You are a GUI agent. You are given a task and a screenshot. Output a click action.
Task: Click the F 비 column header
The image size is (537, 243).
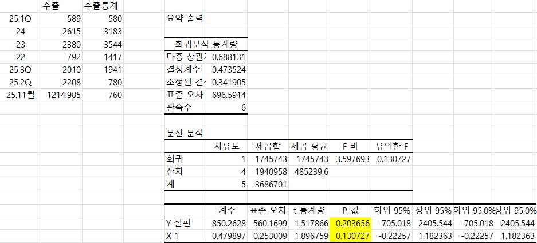(350, 146)
